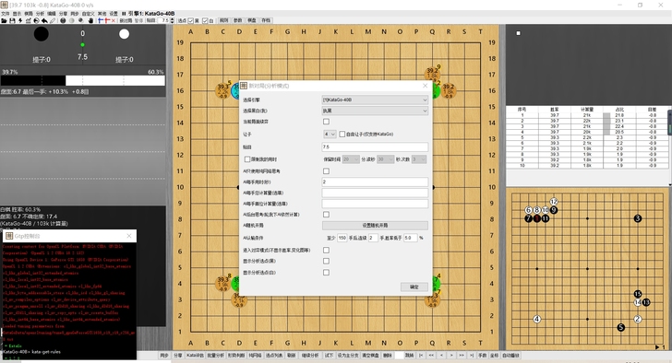Toggle the 自由让子 checkbox
Image resolution: width=672 pixels, height=363 pixels.
[x=342, y=135]
